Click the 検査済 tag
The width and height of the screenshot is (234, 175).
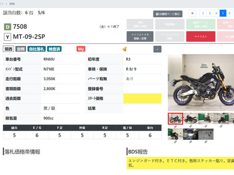[54, 49]
